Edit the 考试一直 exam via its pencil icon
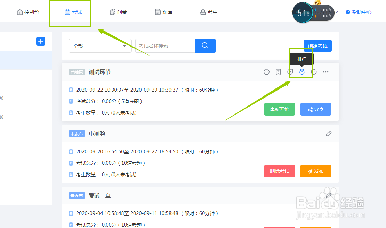The width and height of the screenshot is (386, 228). (328, 195)
